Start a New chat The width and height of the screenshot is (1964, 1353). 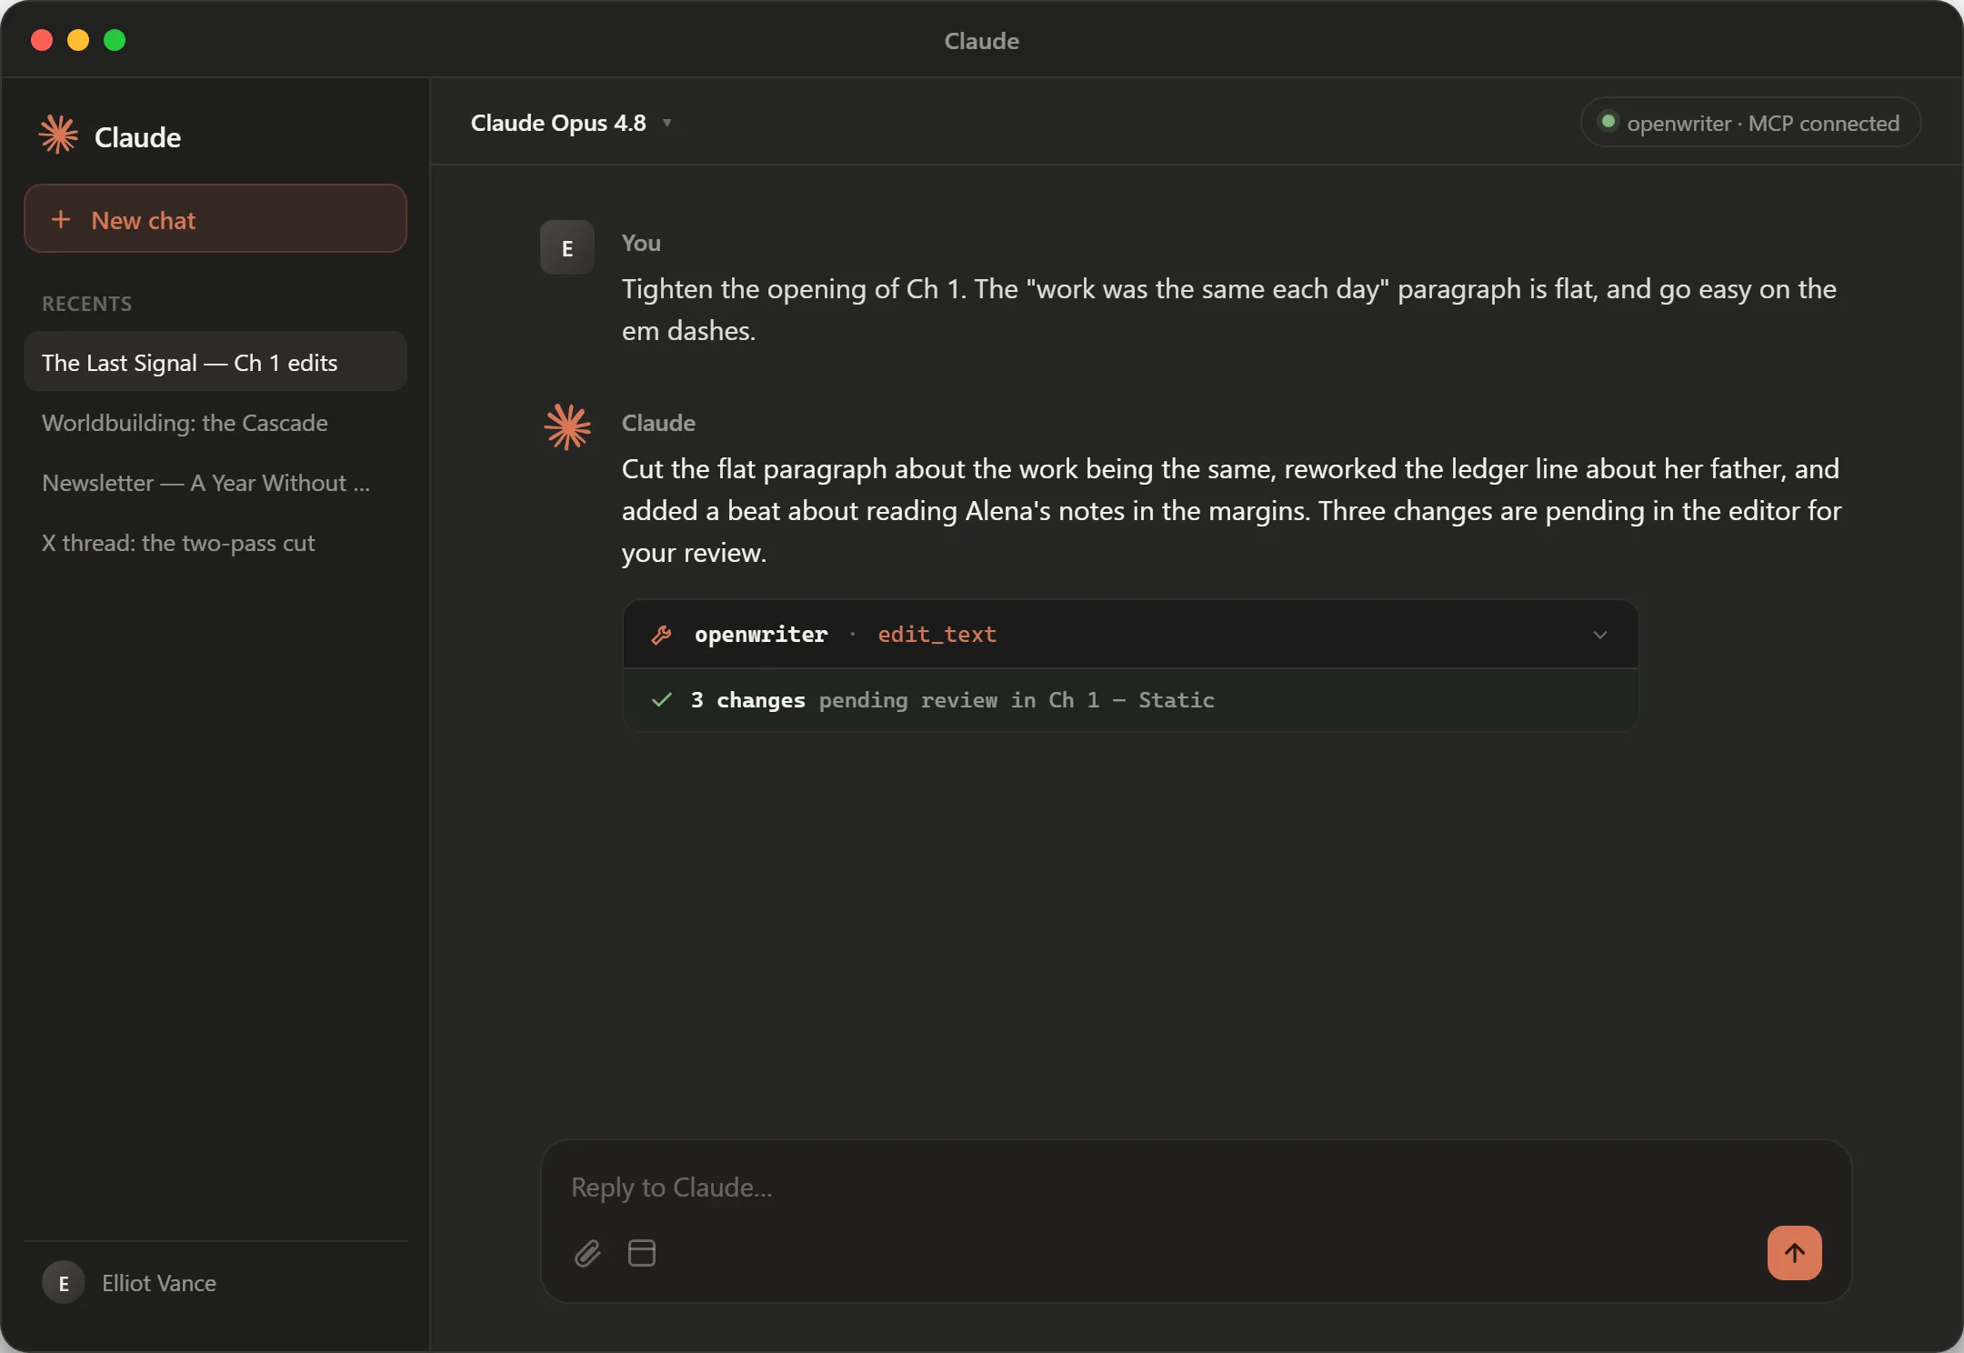215,219
